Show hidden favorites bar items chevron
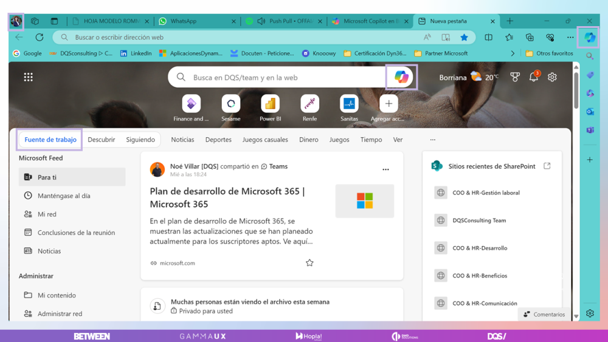608x342 pixels. click(x=513, y=53)
